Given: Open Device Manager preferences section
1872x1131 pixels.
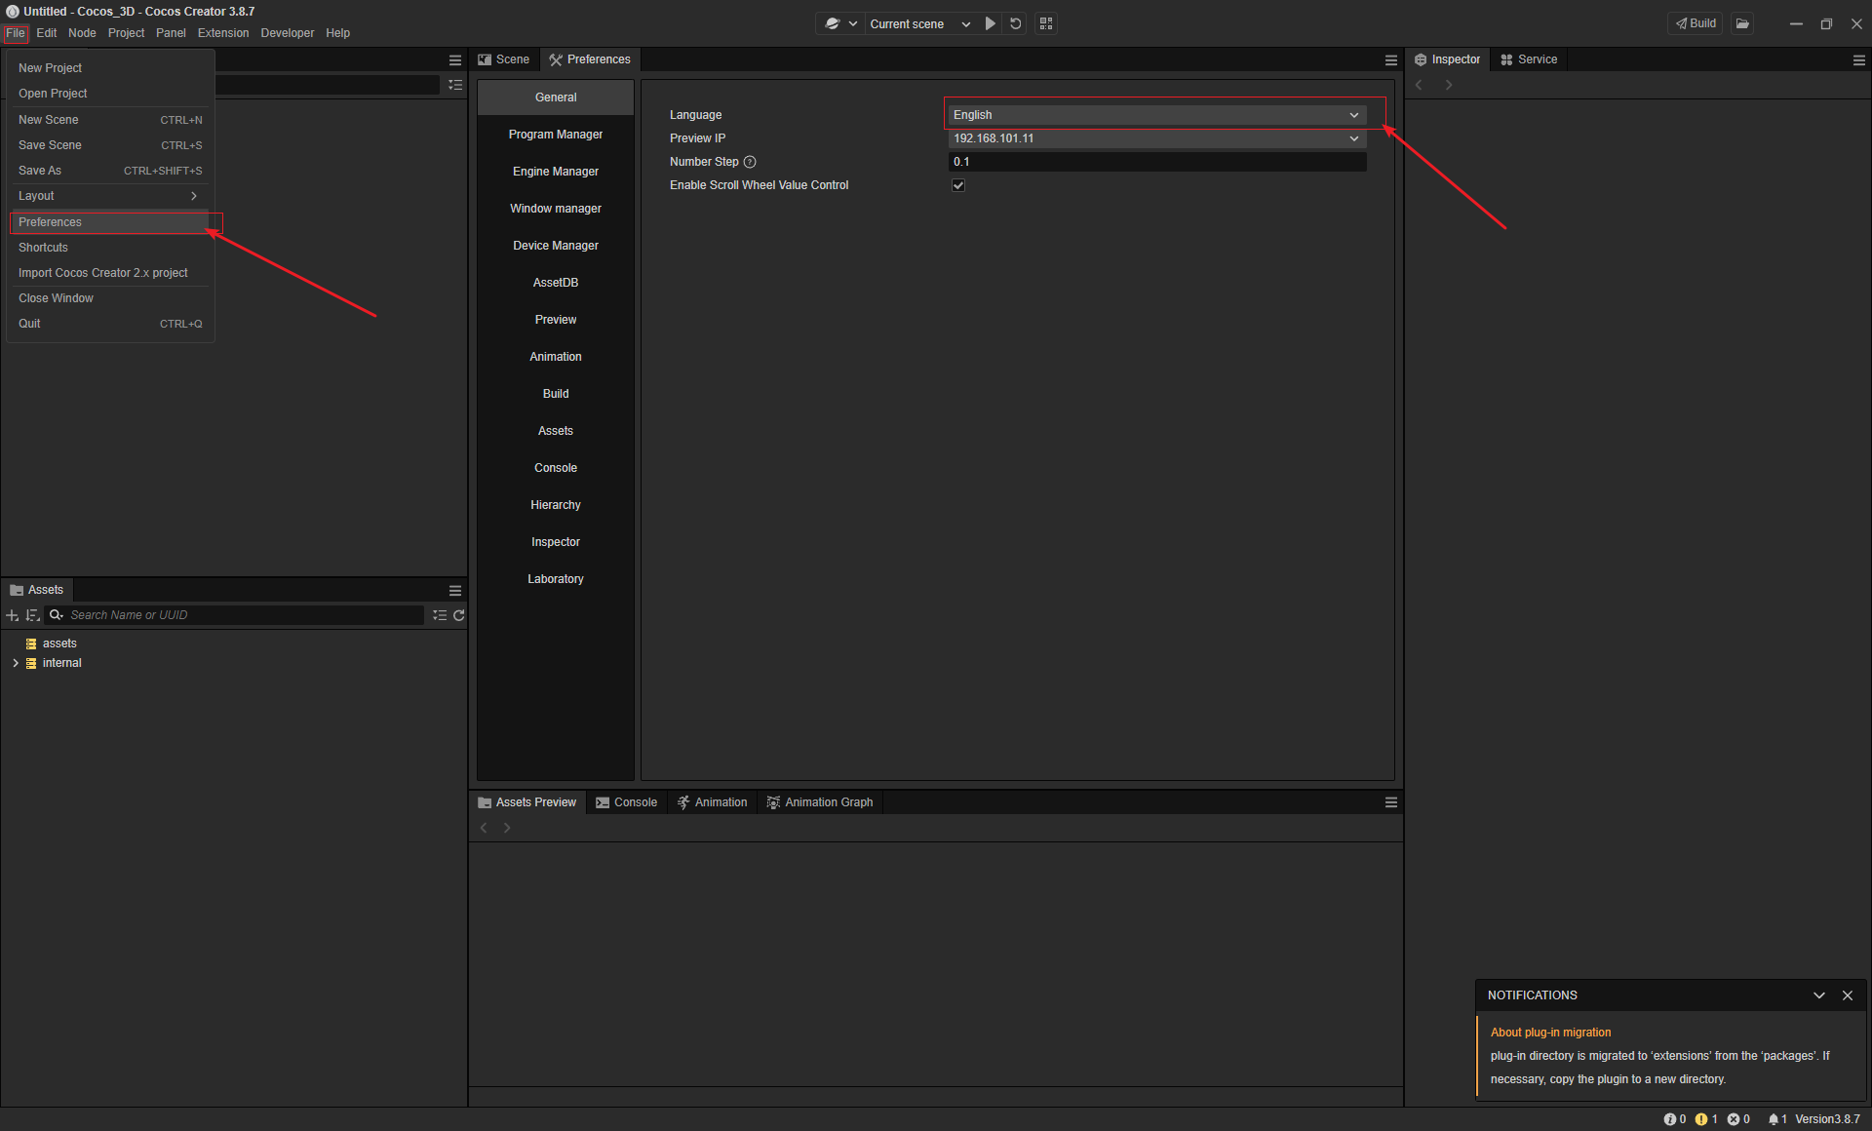Looking at the screenshot, I should 556,246.
